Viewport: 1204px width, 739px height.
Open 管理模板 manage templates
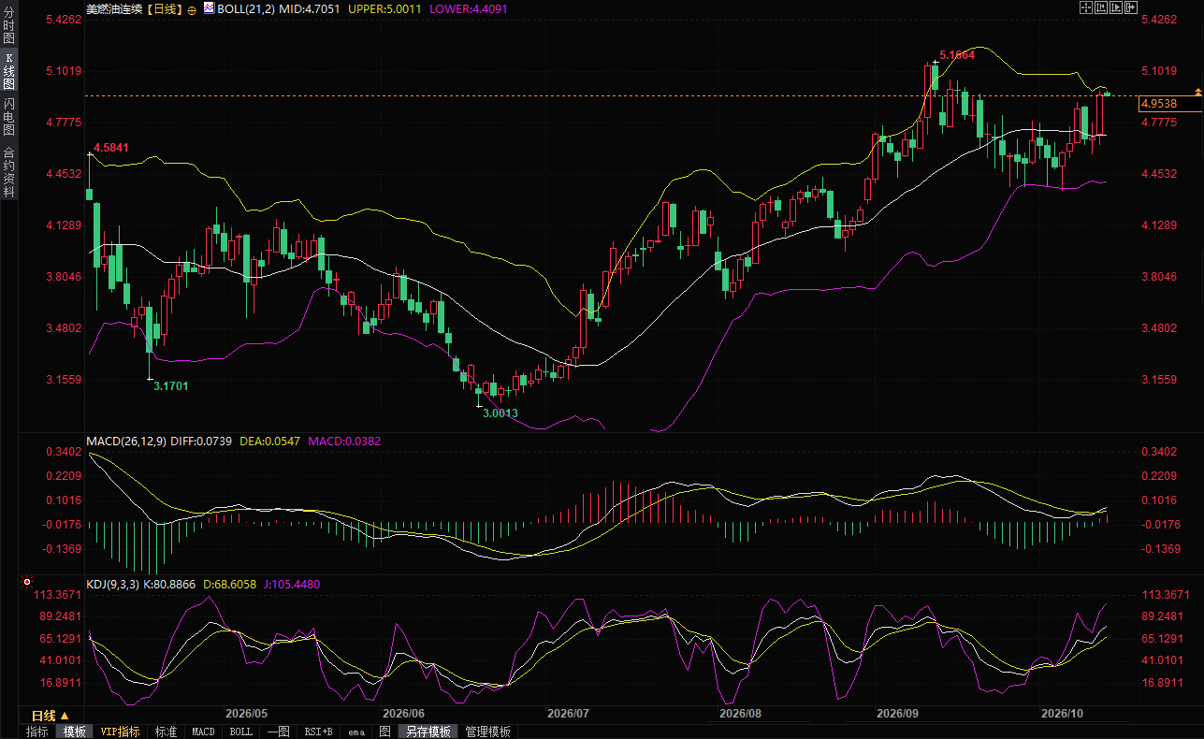[488, 732]
